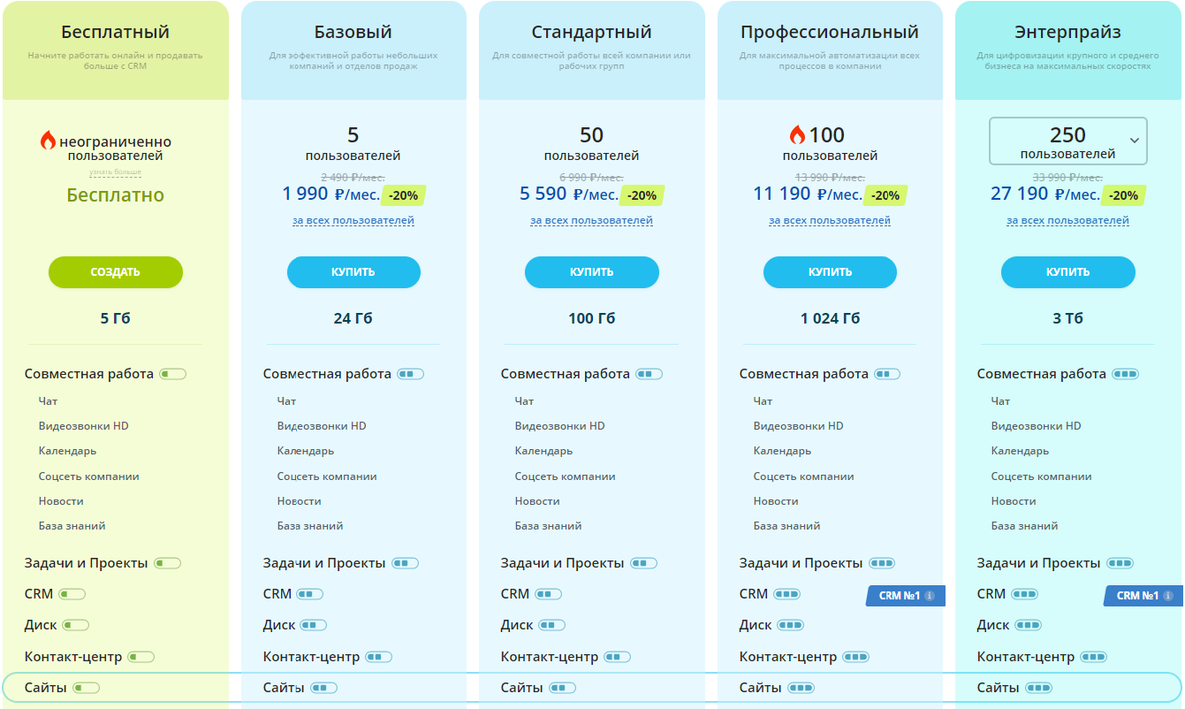The width and height of the screenshot is (1185, 709).
Task: Click the info icon on Профессиональный CRM №1 badge
Action: pos(930,596)
